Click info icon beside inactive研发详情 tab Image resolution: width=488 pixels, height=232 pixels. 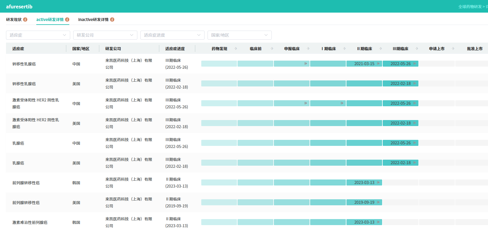coord(112,20)
